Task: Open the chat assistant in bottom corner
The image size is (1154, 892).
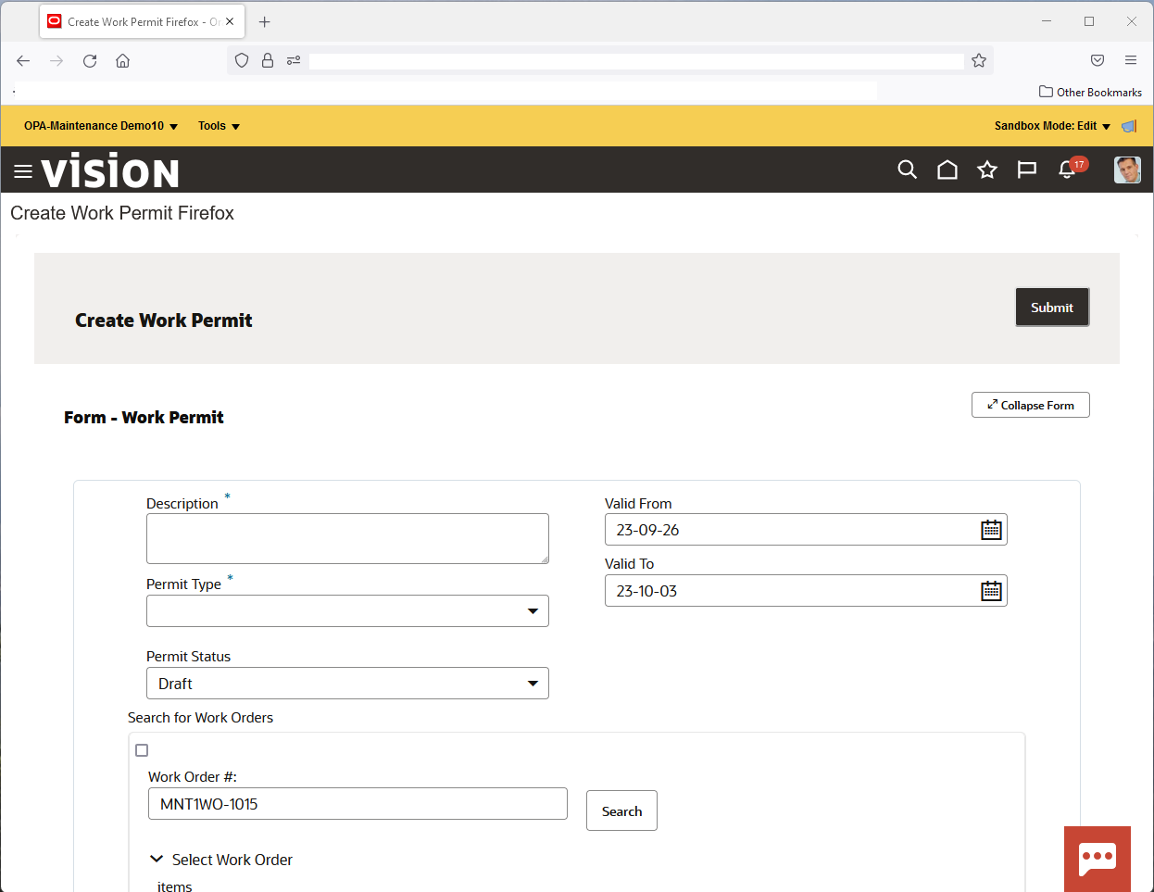Action: pos(1098,859)
